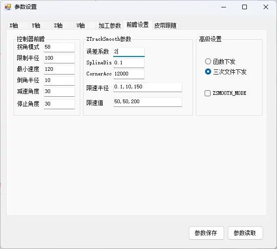Select the SplineDis value field
The height and width of the screenshot is (249, 277).
coord(129,63)
